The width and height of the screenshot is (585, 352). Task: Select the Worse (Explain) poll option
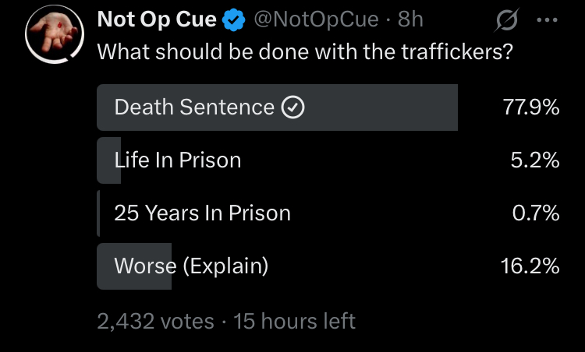191,266
